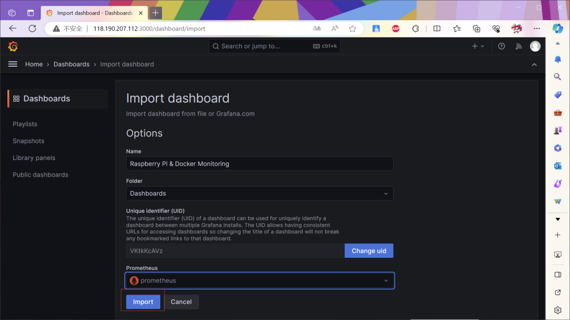
Task: Click the not secure warning icon
Action: 56,29
